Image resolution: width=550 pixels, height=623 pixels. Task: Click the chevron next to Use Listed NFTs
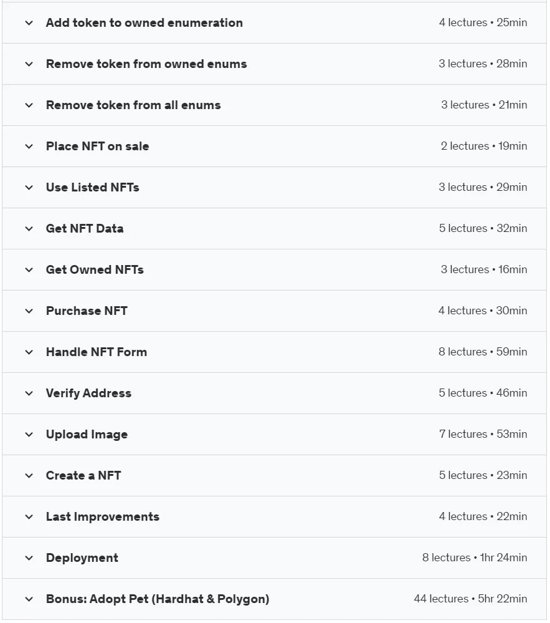pyautogui.click(x=29, y=188)
